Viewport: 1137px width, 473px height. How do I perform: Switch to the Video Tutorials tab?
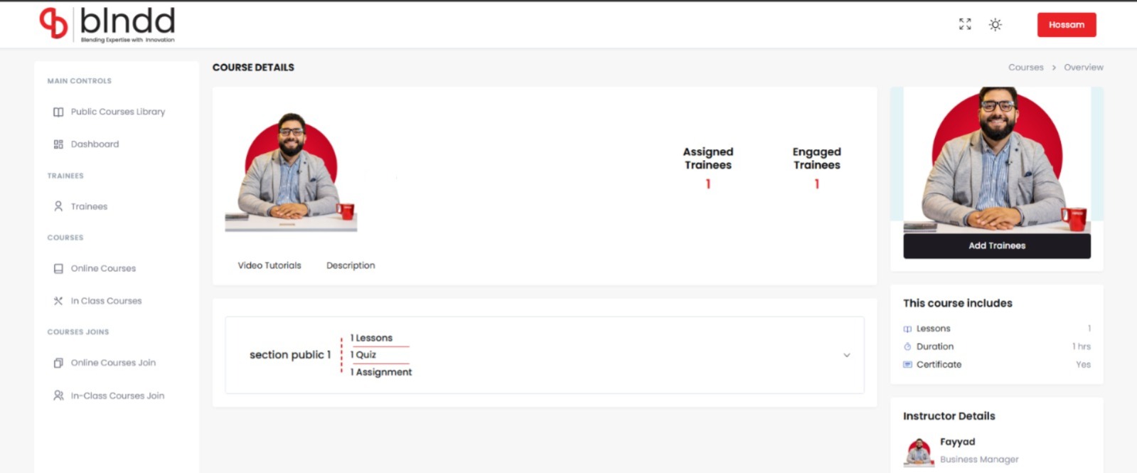[269, 265]
